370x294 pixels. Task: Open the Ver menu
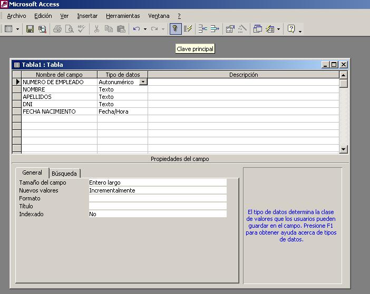(64, 16)
